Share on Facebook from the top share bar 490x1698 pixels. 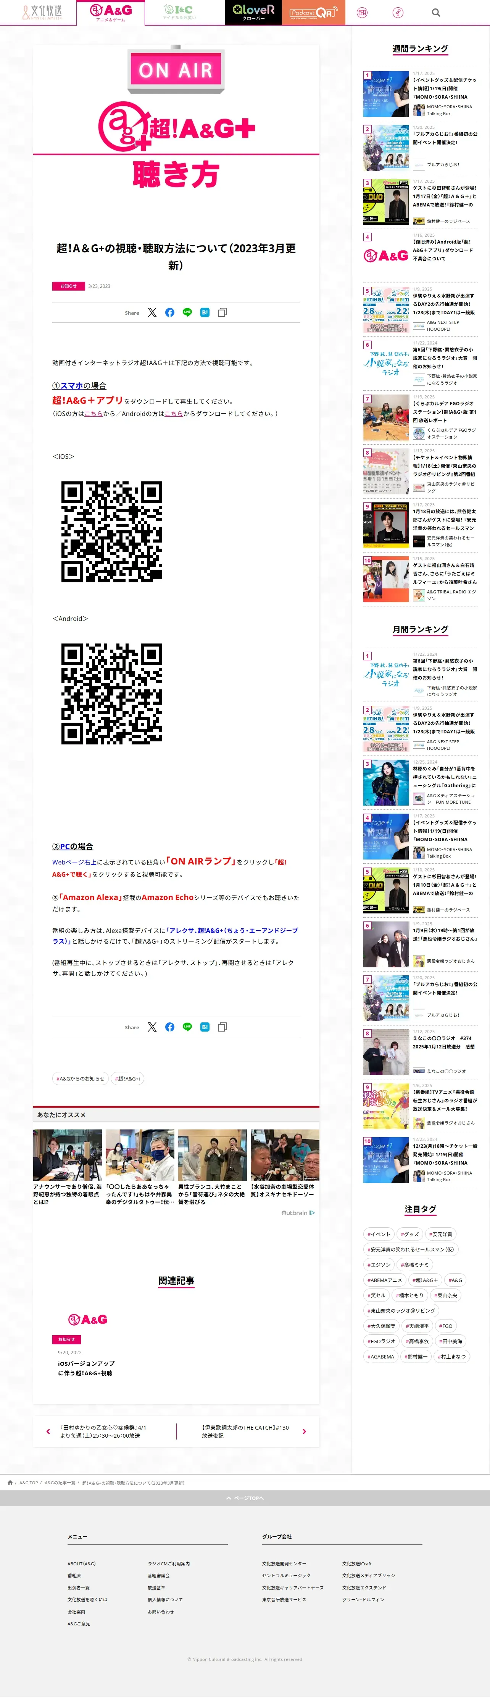click(170, 312)
